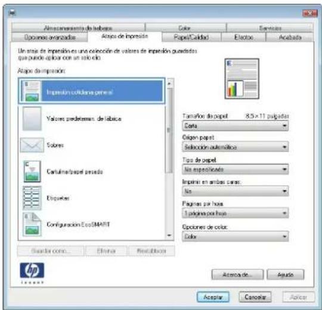Click the 'Impresión cotidiana general' text label

pos(80,92)
